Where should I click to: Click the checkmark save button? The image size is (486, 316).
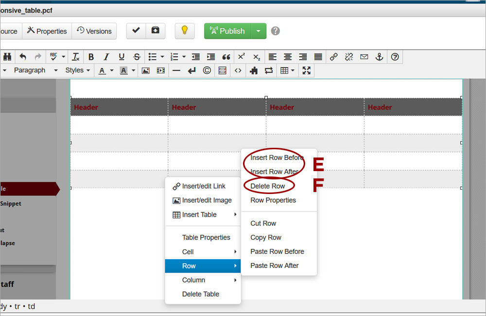(136, 30)
